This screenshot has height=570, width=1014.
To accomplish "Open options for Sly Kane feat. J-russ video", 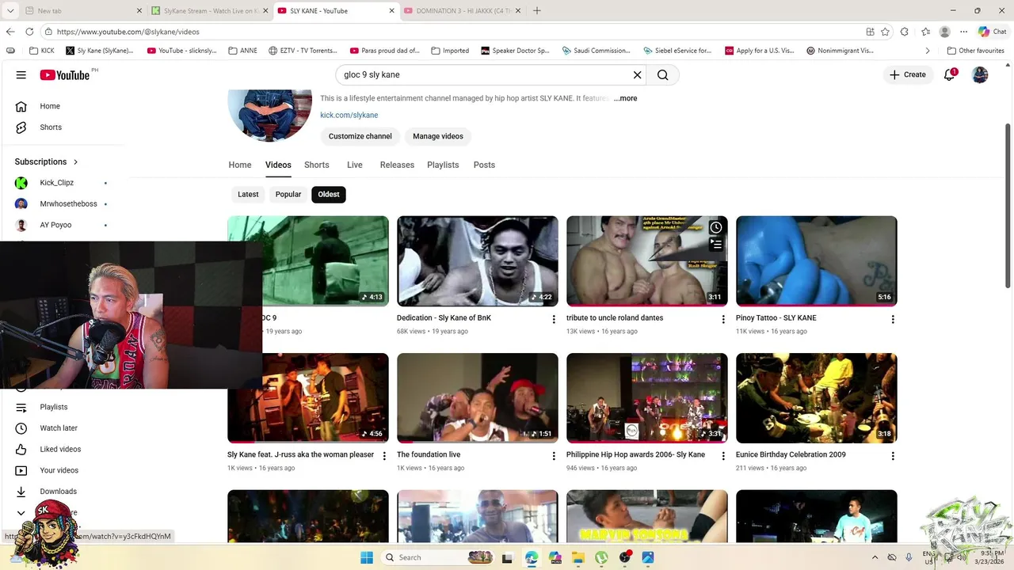I will coord(384,456).
